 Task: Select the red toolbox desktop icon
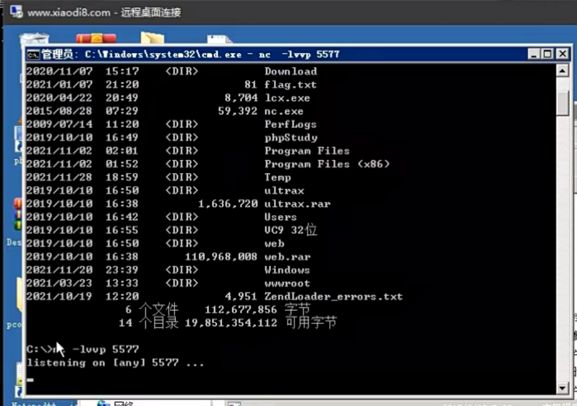[96, 38]
